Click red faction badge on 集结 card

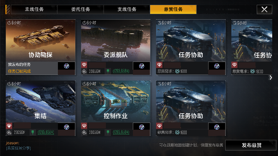point(9,126)
